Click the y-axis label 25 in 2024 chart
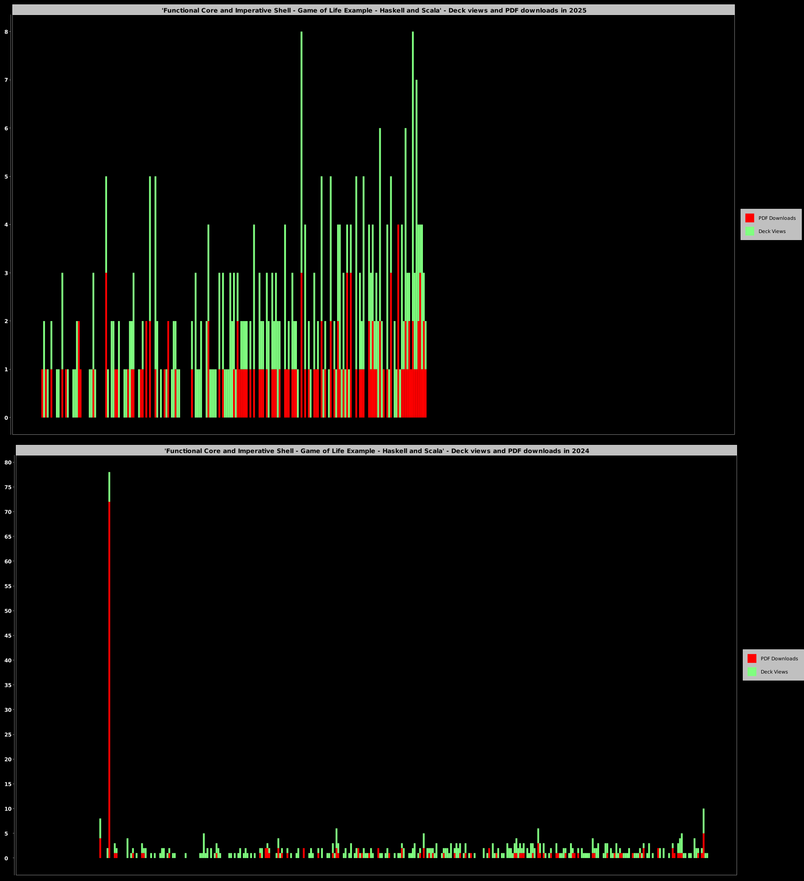The width and height of the screenshot is (804, 881). pyautogui.click(x=8, y=735)
